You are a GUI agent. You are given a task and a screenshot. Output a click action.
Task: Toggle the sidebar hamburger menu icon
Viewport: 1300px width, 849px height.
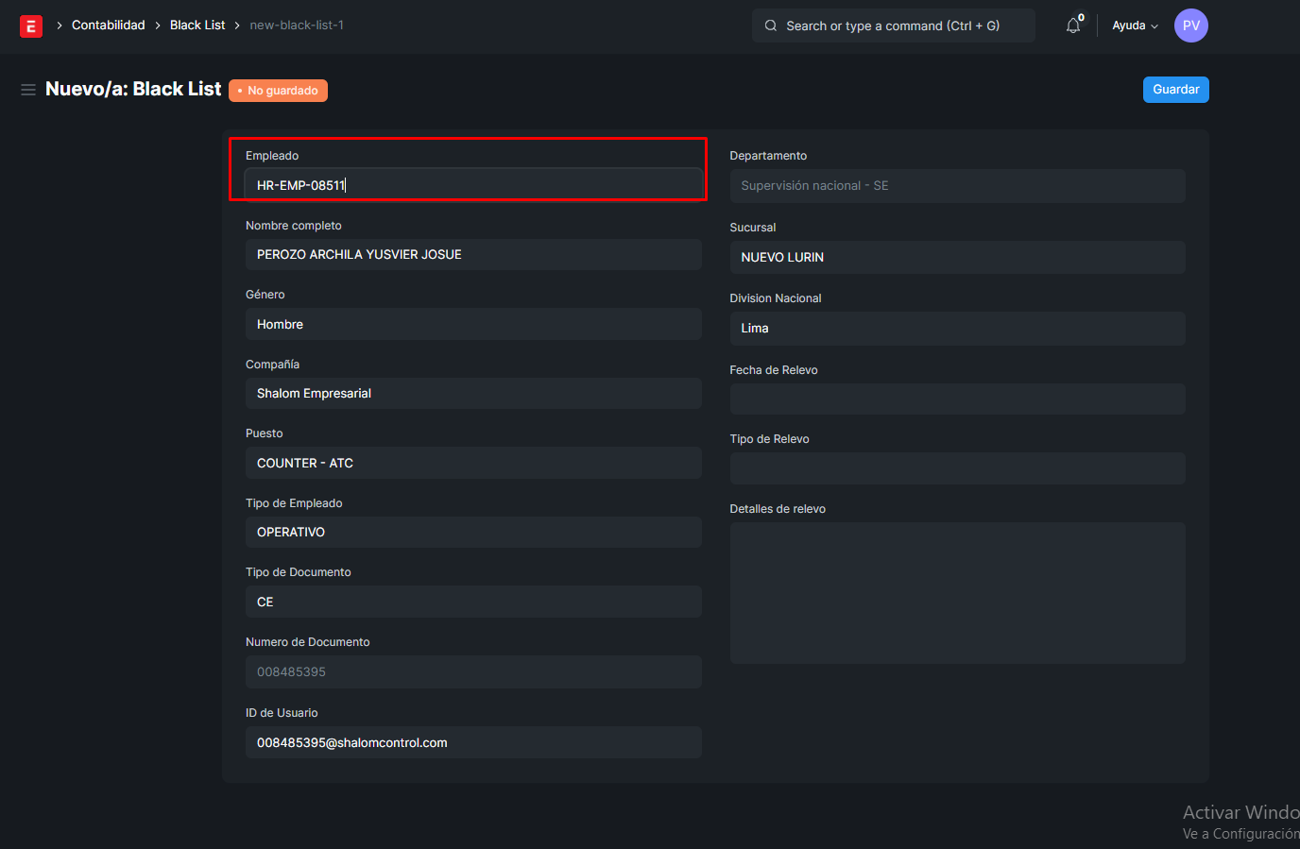[x=28, y=90]
